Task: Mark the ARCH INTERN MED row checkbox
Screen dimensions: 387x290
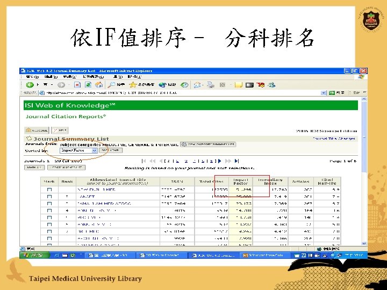Action: [x=49, y=238]
